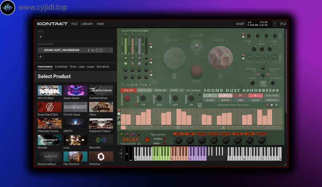Select the Kontakt product
This screenshot has height=187, width=322.
click(x=49, y=142)
